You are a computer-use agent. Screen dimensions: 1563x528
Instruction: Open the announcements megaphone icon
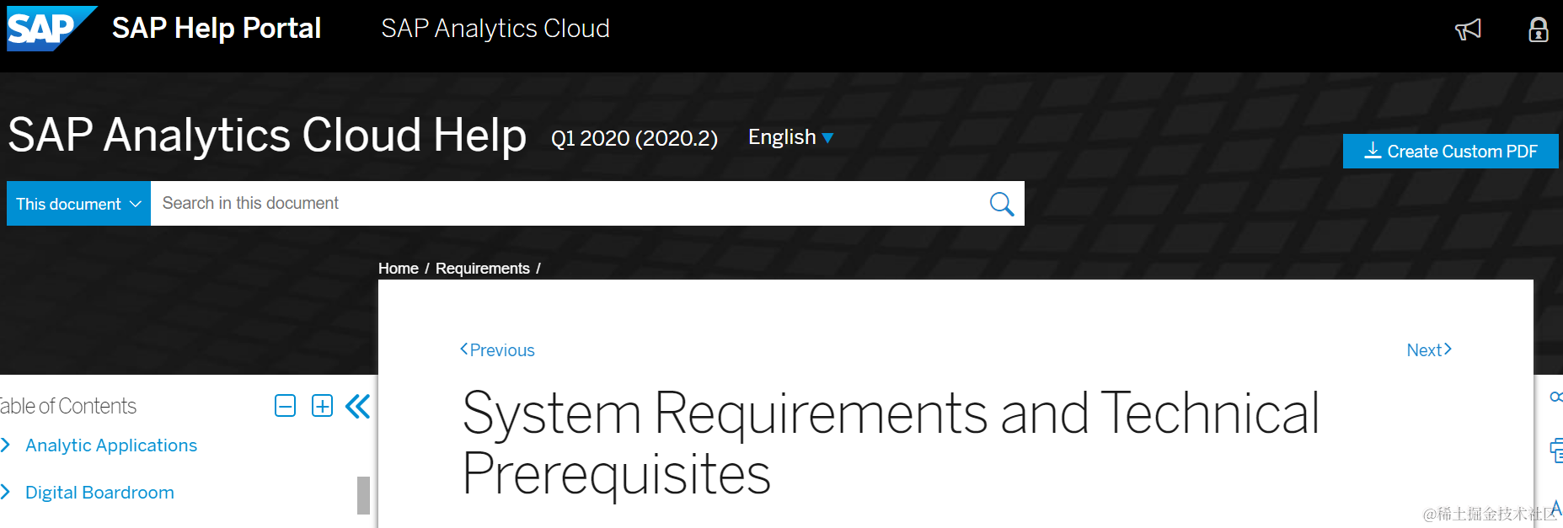[1468, 29]
